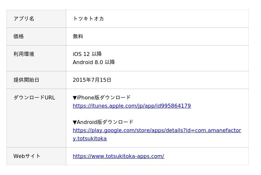Click the triangle marker before Android版
261x175 pixels.
click(x=75, y=122)
